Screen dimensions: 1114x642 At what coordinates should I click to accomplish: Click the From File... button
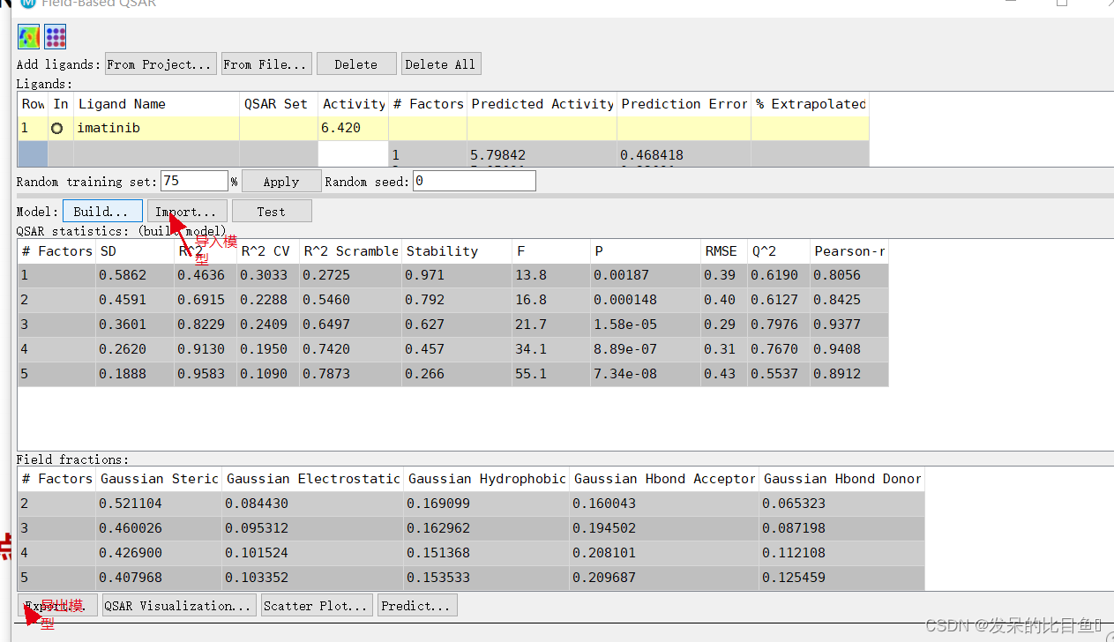[265, 64]
